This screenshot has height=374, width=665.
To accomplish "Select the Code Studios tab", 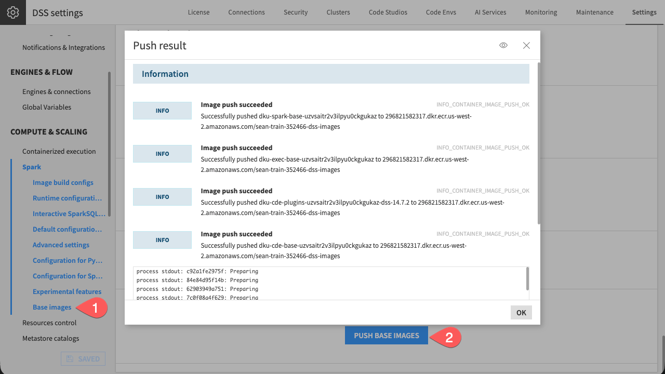I will 388,12.
